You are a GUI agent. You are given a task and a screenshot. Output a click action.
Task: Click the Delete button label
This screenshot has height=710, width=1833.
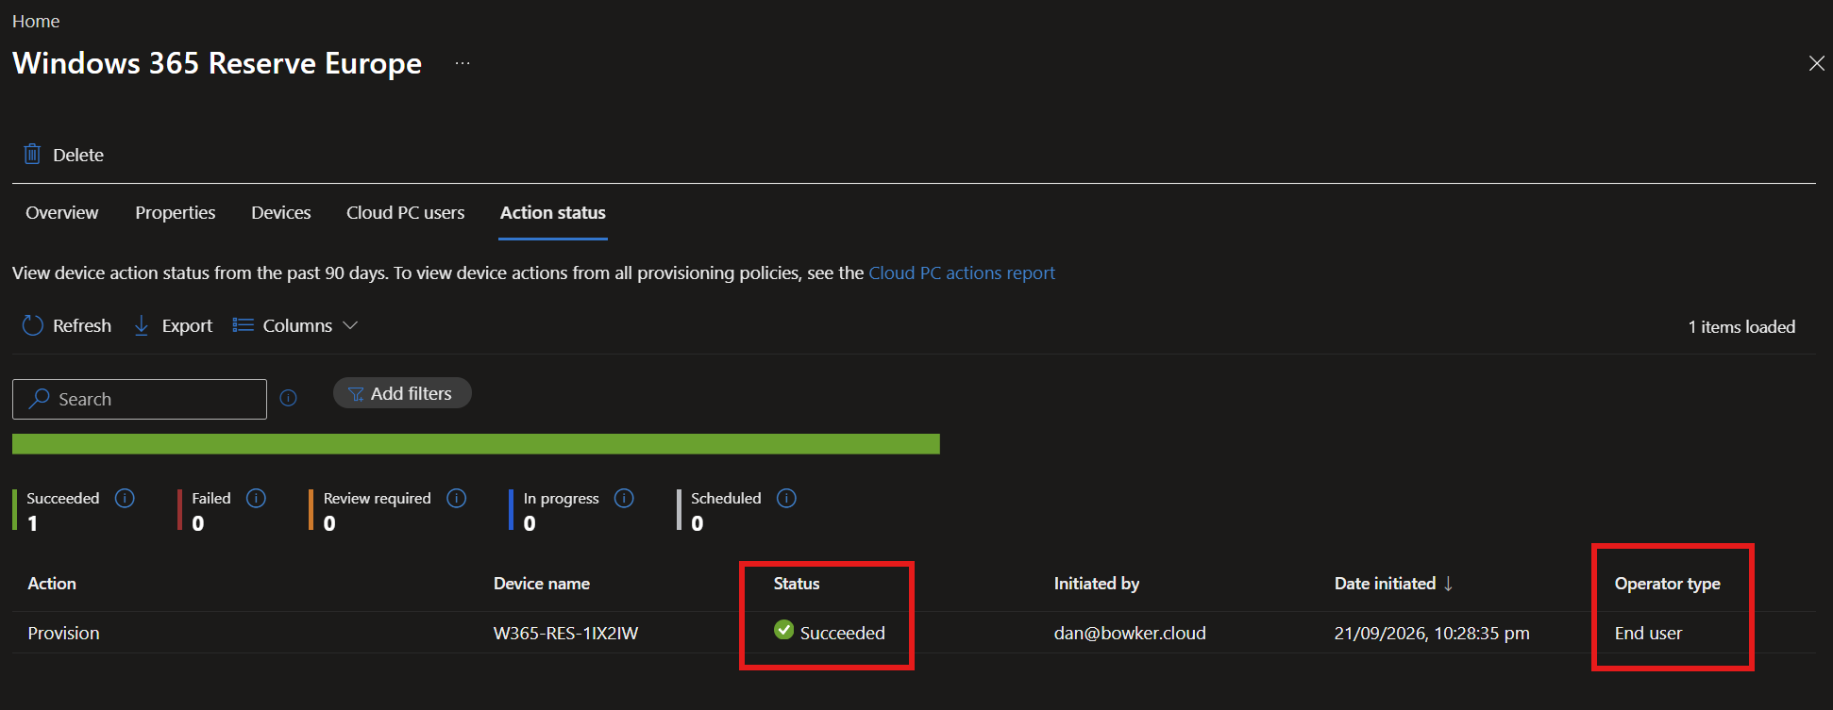click(78, 155)
